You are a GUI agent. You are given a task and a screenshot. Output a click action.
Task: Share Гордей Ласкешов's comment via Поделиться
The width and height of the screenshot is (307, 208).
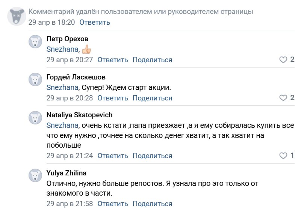pos(152,98)
